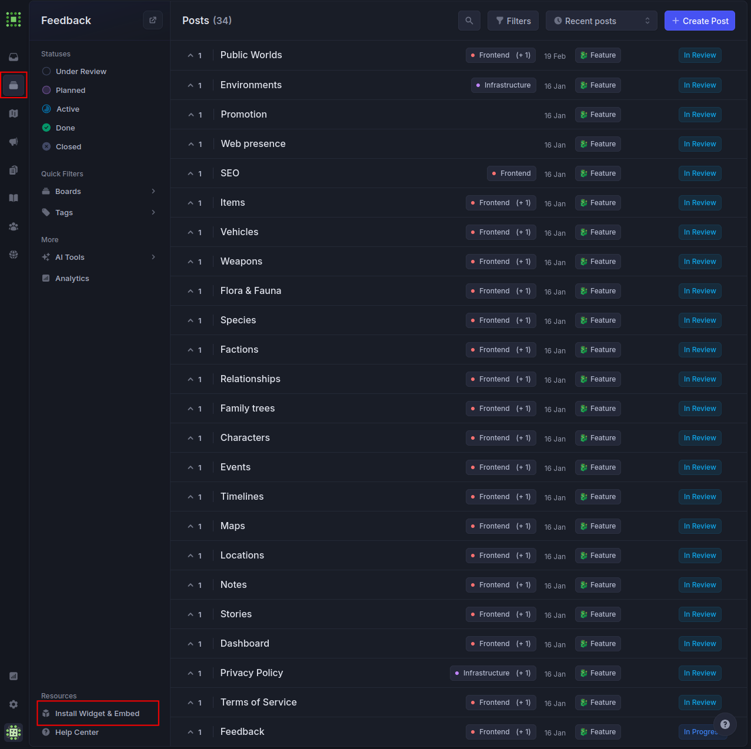Screen dimensions: 751x749
Task: Upvote the SEO post
Action: (x=195, y=173)
